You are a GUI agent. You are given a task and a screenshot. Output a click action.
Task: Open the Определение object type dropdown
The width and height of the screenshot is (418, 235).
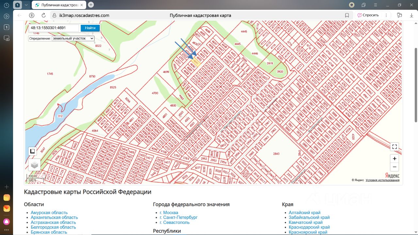[x=73, y=39]
